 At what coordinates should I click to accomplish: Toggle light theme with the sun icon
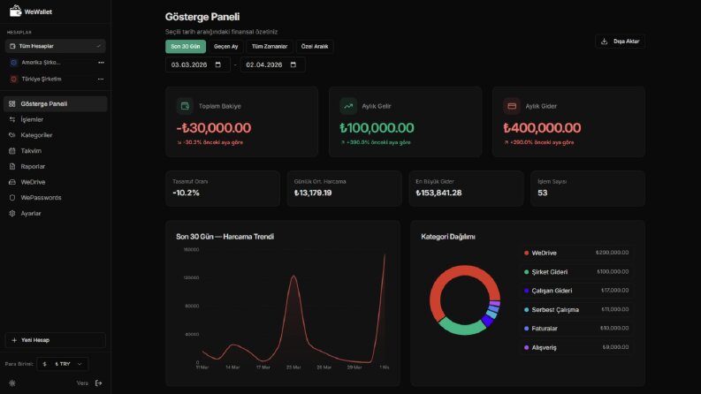coord(12,383)
